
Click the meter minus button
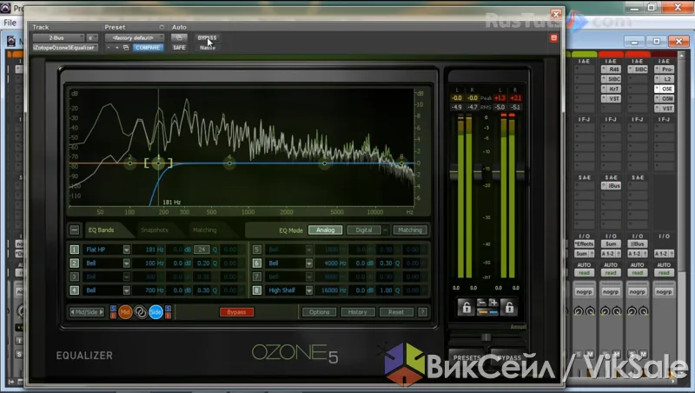[x=481, y=303]
